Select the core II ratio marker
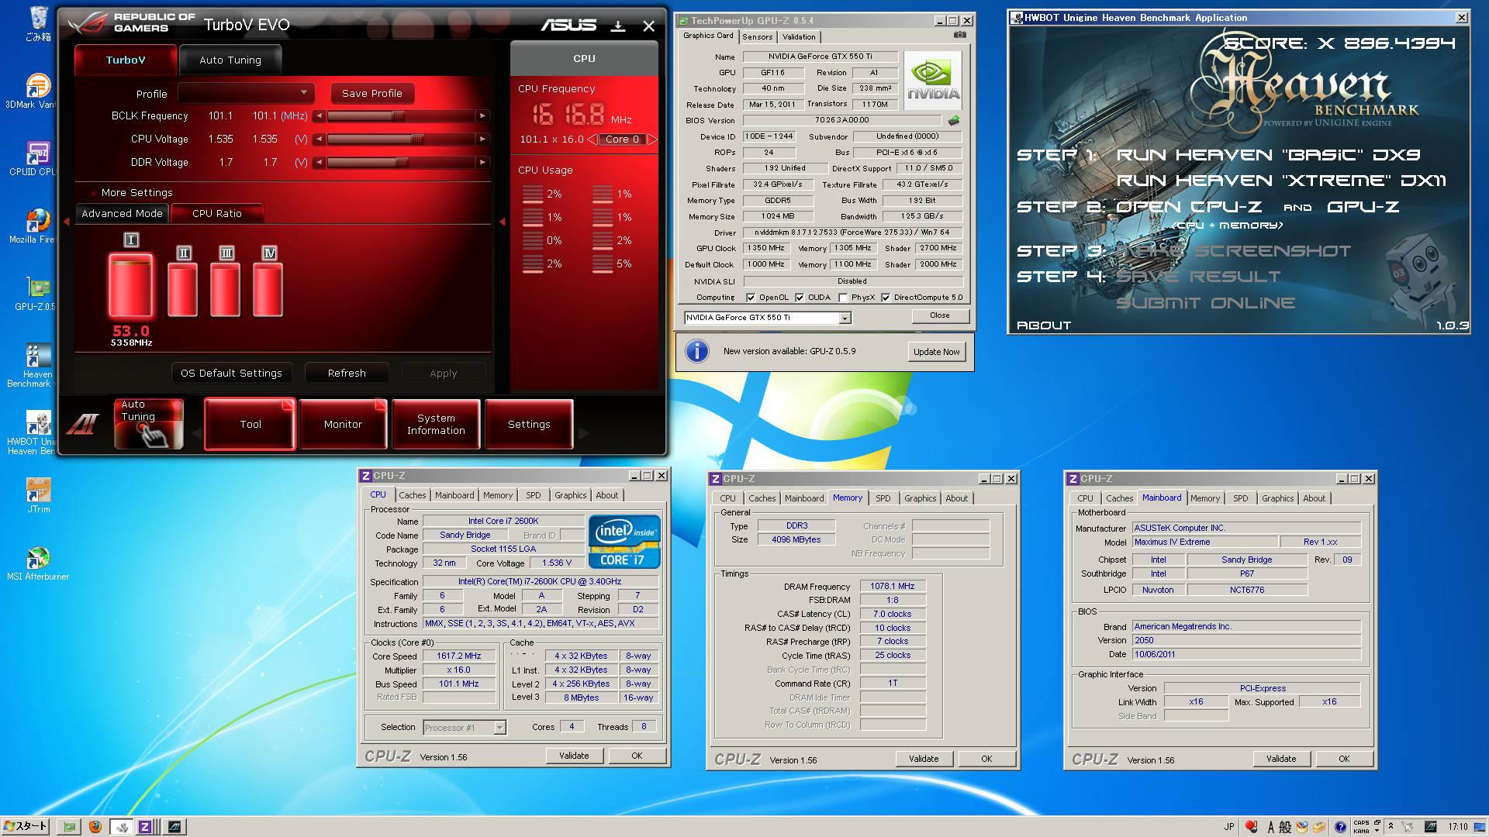The image size is (1489, 837). (x=184, y=253)
